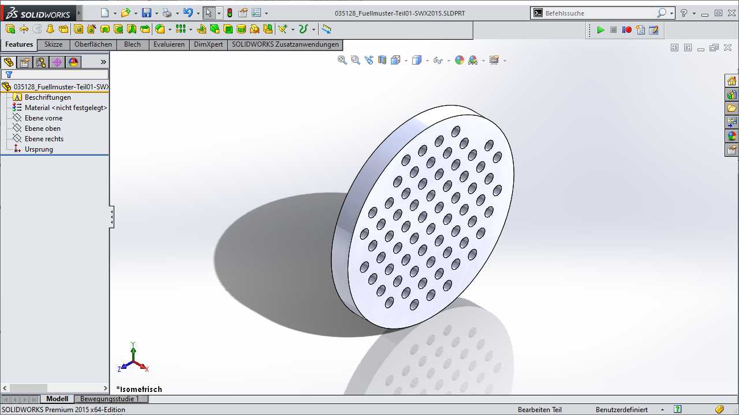Start recording a macro with the red record icon
The height and width of the screenshot is (415, 739).
[627, 30]
